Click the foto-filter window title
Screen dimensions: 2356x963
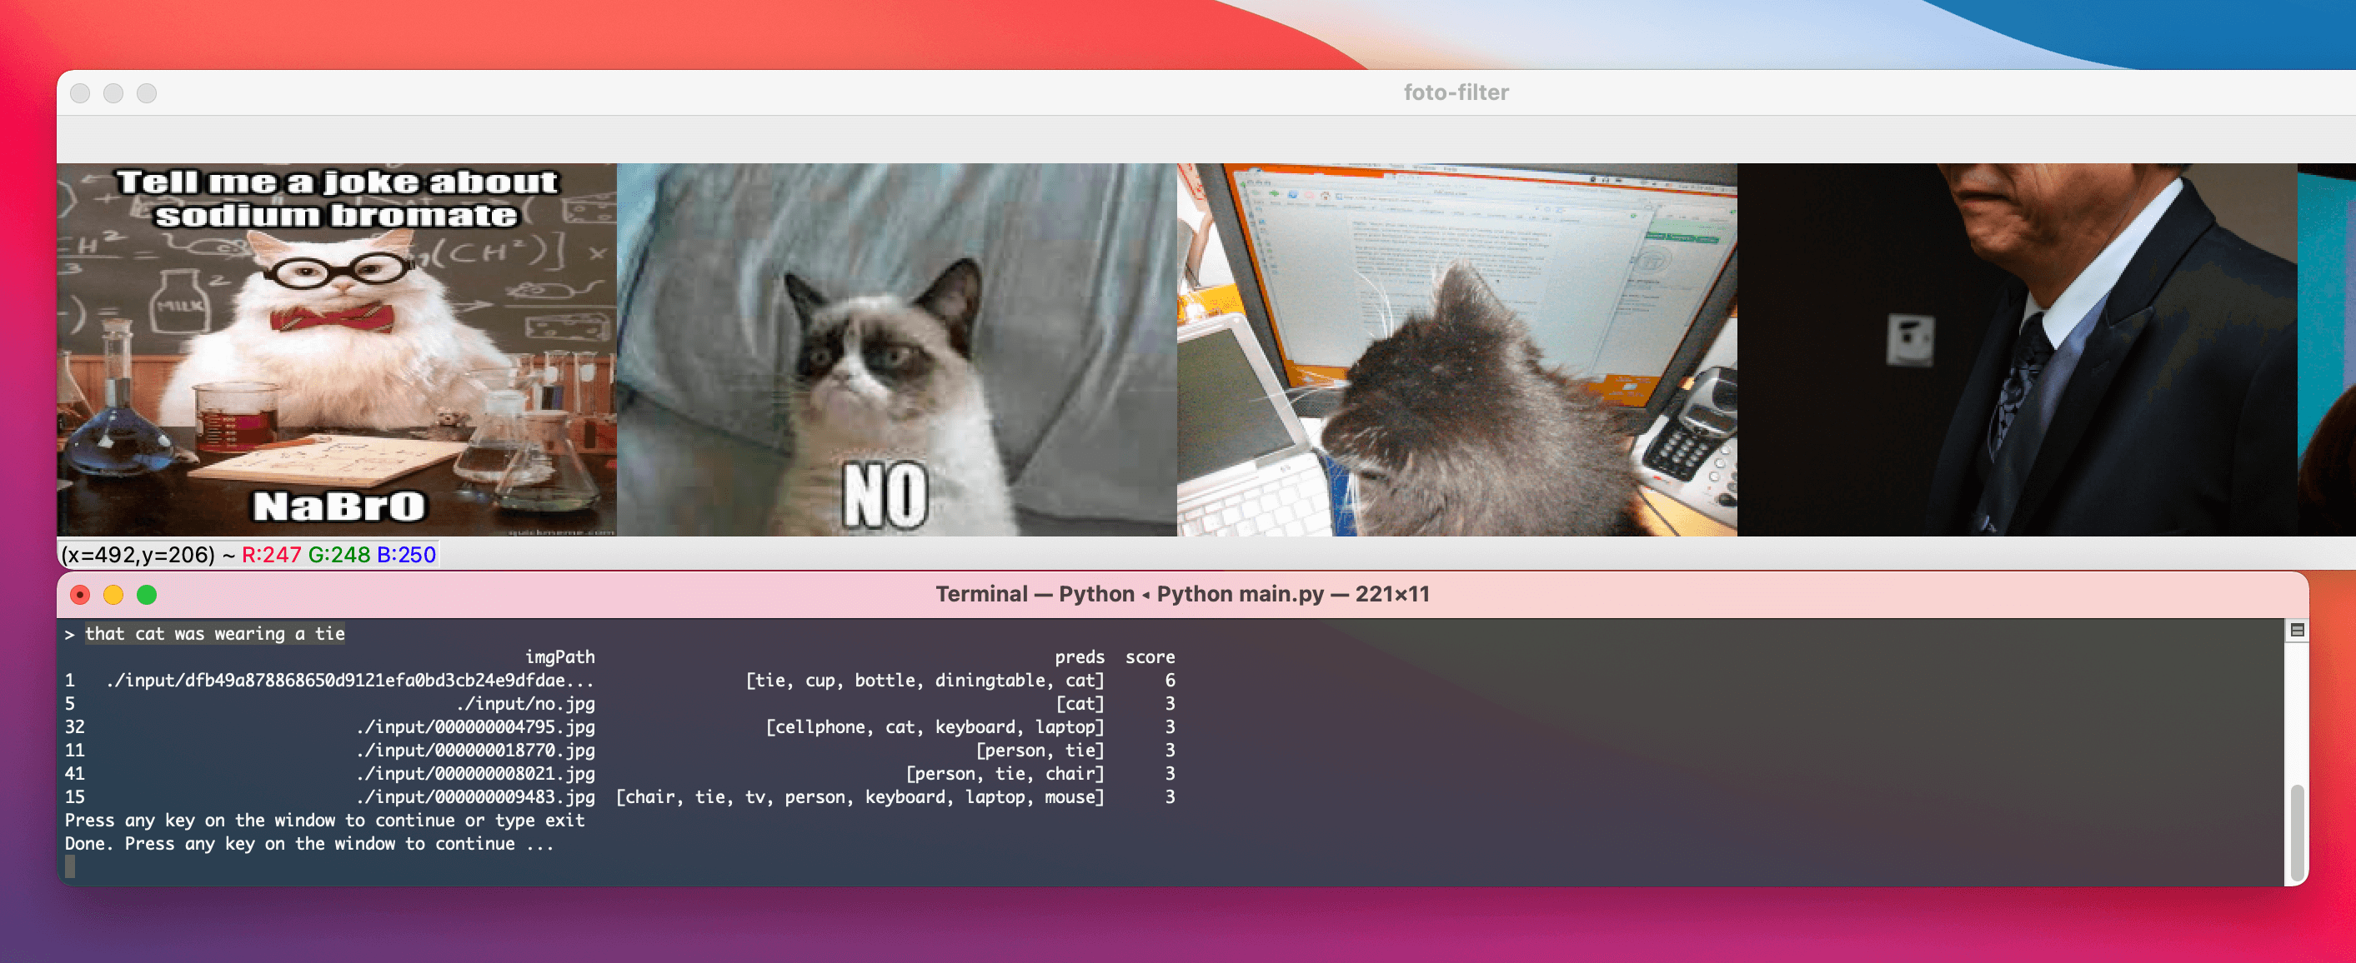pyautogui.click(x=1456, y=92)
